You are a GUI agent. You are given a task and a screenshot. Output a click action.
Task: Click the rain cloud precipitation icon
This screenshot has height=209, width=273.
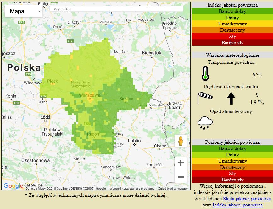click(x=205, y=123)
